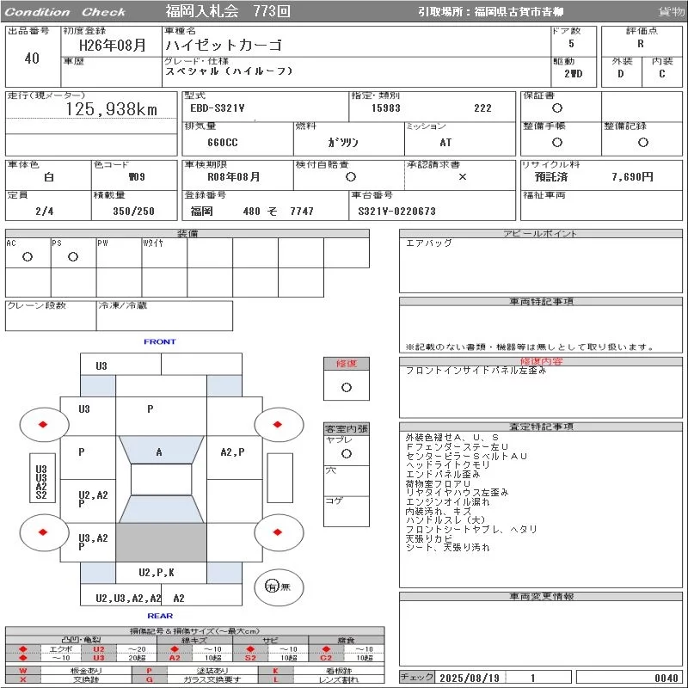Click the red W legend cell for 板金あり

(x=23, y=671)
